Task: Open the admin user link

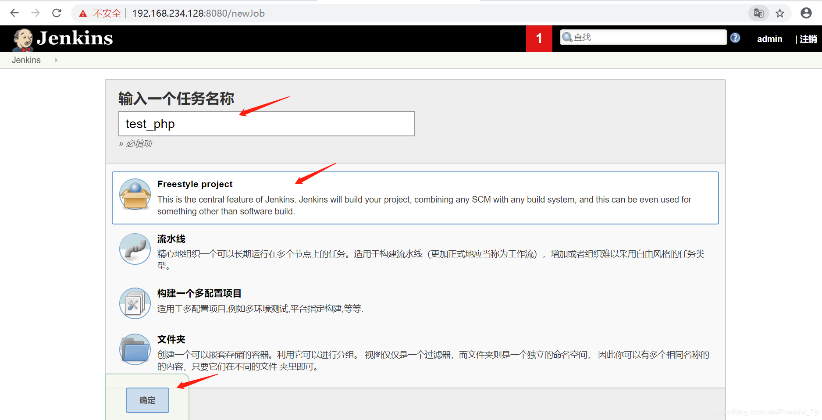Action: coord(769,39)
